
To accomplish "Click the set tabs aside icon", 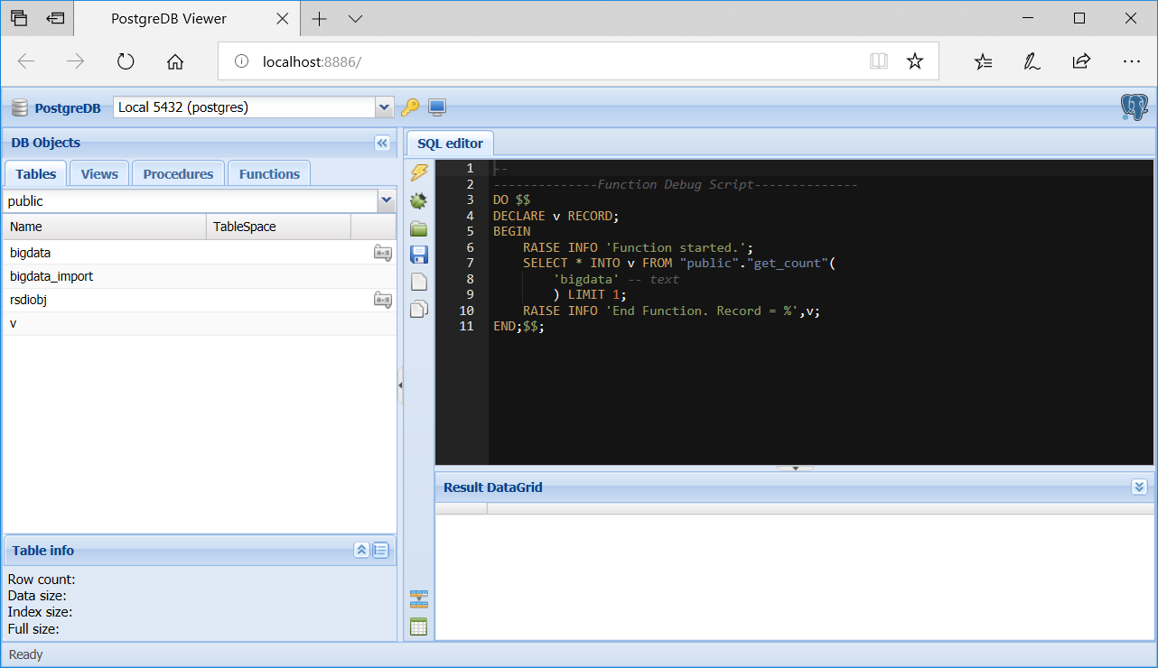I will click(56, 18).
